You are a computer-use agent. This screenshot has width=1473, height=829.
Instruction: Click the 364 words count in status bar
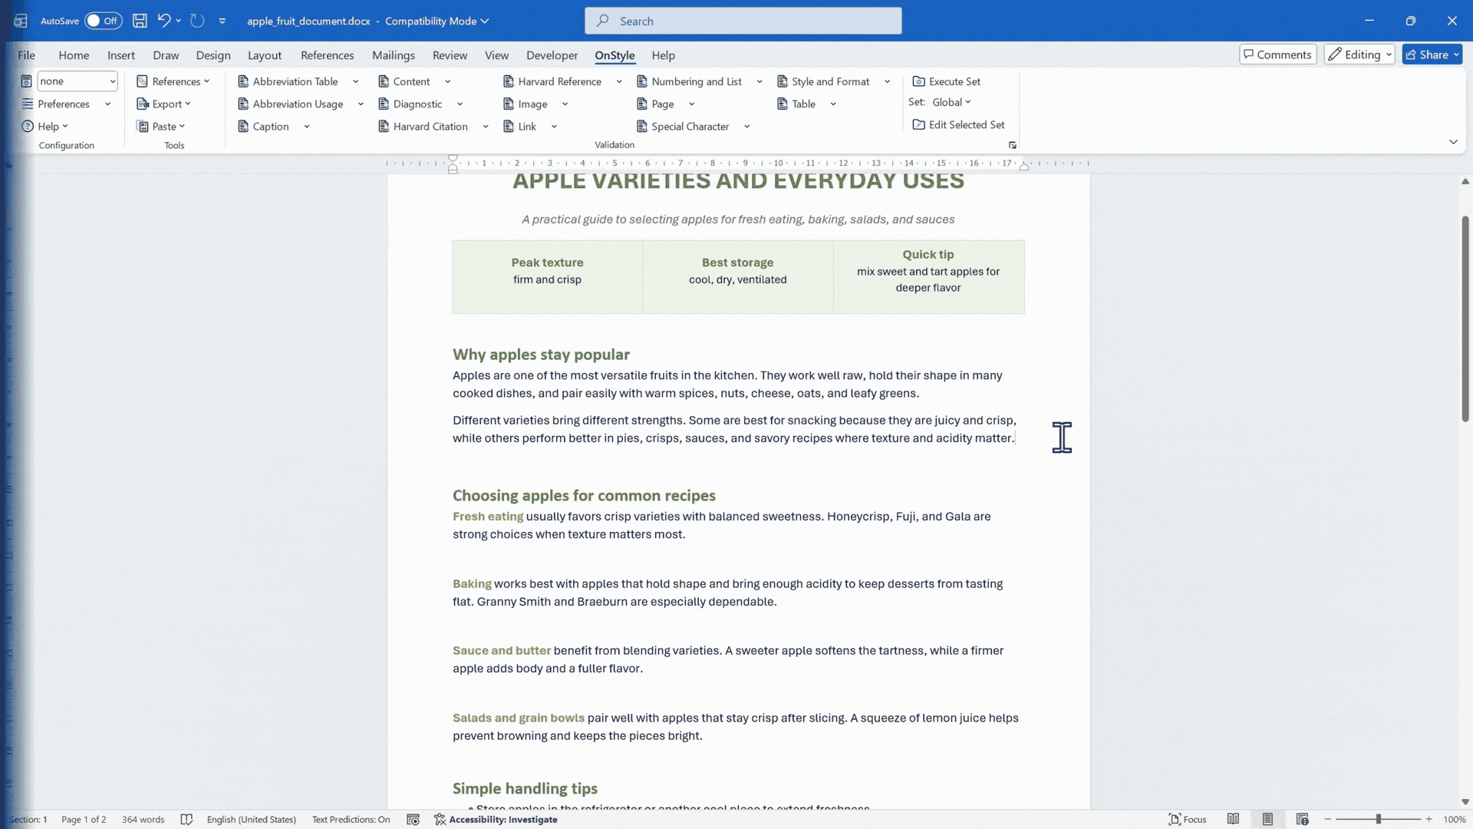[143, 819]
